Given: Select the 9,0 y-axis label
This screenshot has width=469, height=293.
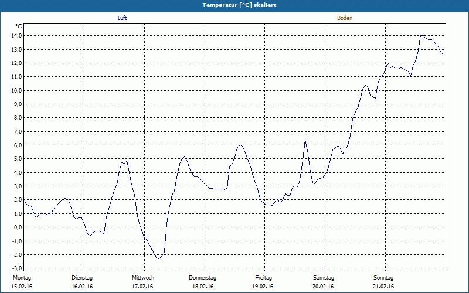Looking at the screenshot, I should coord(18,104).
